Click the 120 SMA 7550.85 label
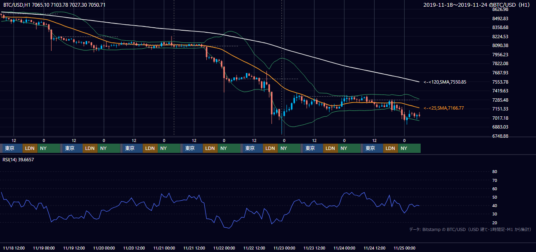Screen dimensions: 536x252 [x=445, y=82]
